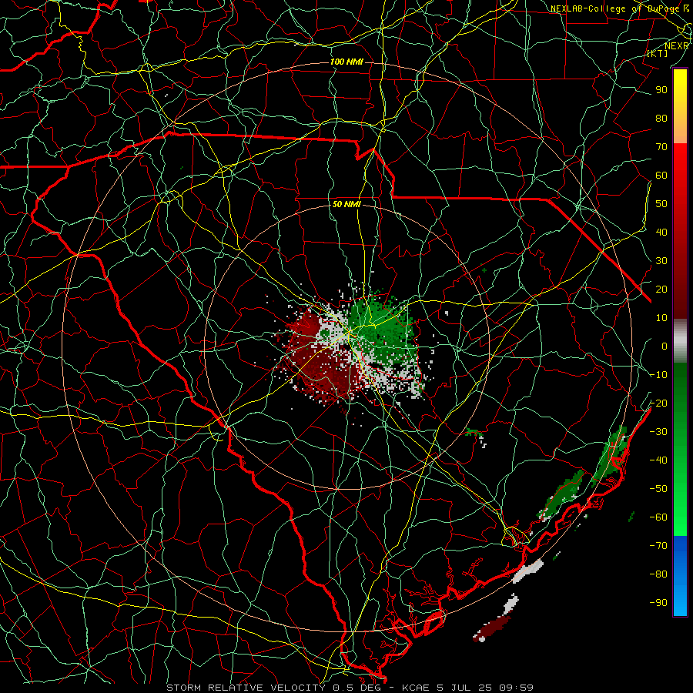693x693 pixels.
Task: Click the -80 value on velocity scale
Action: (x=658, y=574)
